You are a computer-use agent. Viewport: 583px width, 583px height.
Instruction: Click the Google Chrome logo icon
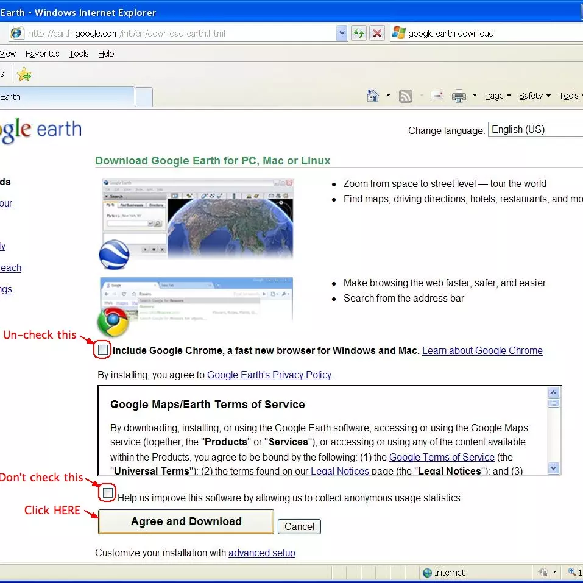point(113,322)
